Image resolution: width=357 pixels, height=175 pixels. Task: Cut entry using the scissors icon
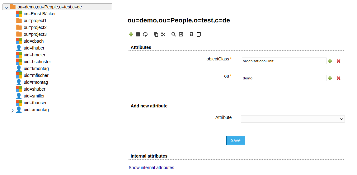click(x=163, y=34)
